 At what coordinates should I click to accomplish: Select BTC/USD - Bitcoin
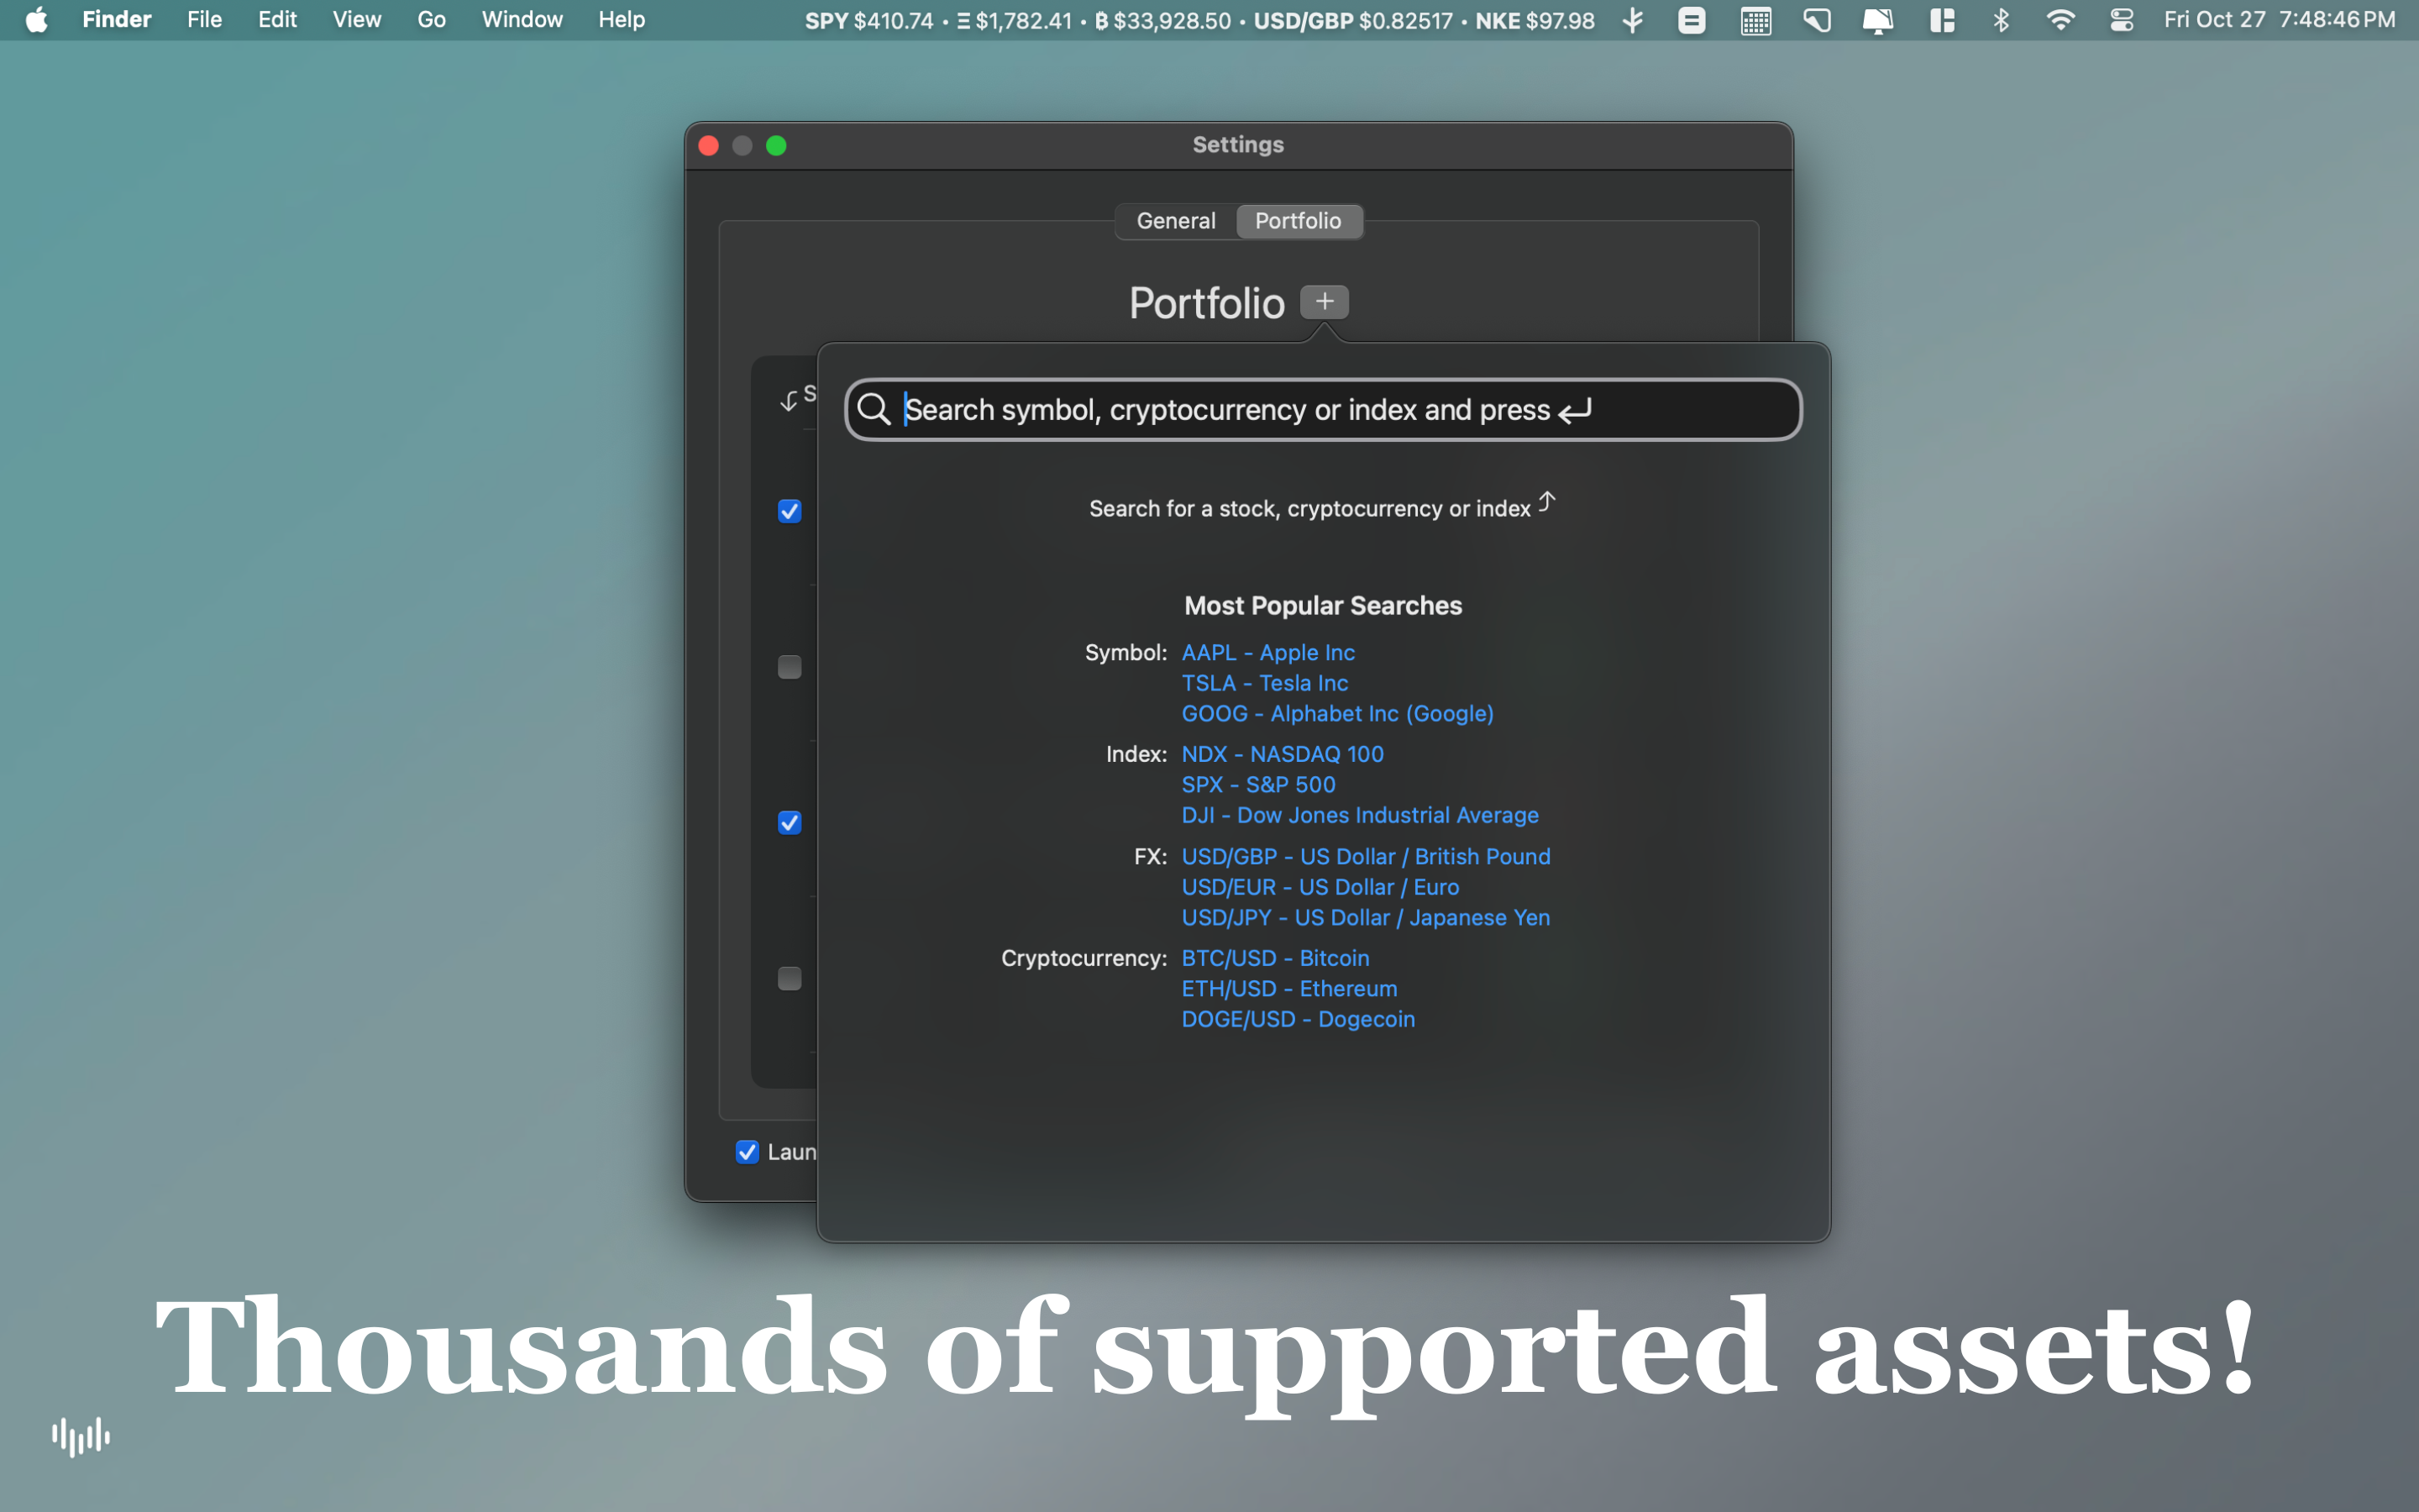(x=1274, y=958)
